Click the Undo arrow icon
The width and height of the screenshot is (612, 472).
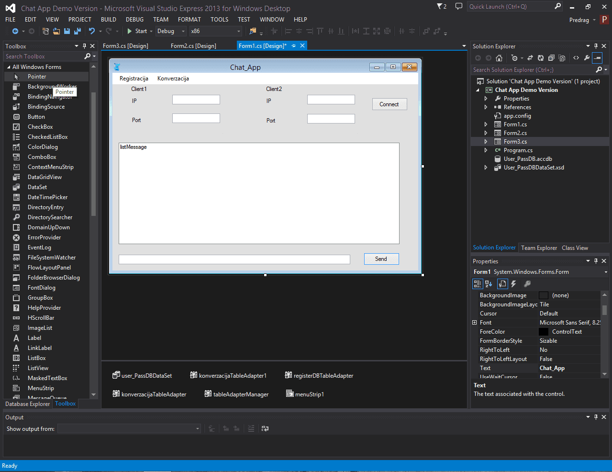(x=92, y=31)
